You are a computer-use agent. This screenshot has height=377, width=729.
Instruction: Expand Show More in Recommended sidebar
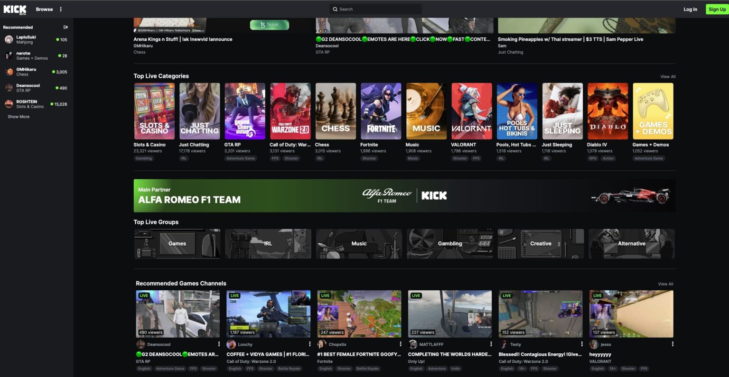tap(19, 117)
